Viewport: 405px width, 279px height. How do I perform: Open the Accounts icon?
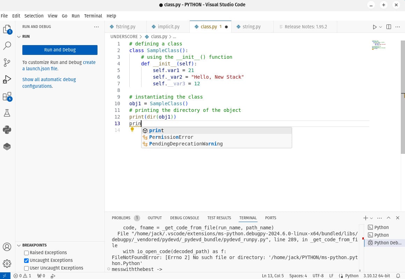click(x=7, y=247)
